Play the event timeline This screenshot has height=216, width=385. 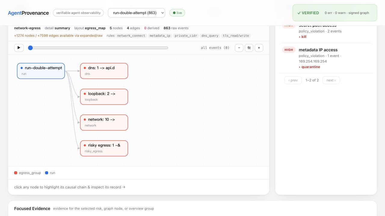click(x=19, y=48)
